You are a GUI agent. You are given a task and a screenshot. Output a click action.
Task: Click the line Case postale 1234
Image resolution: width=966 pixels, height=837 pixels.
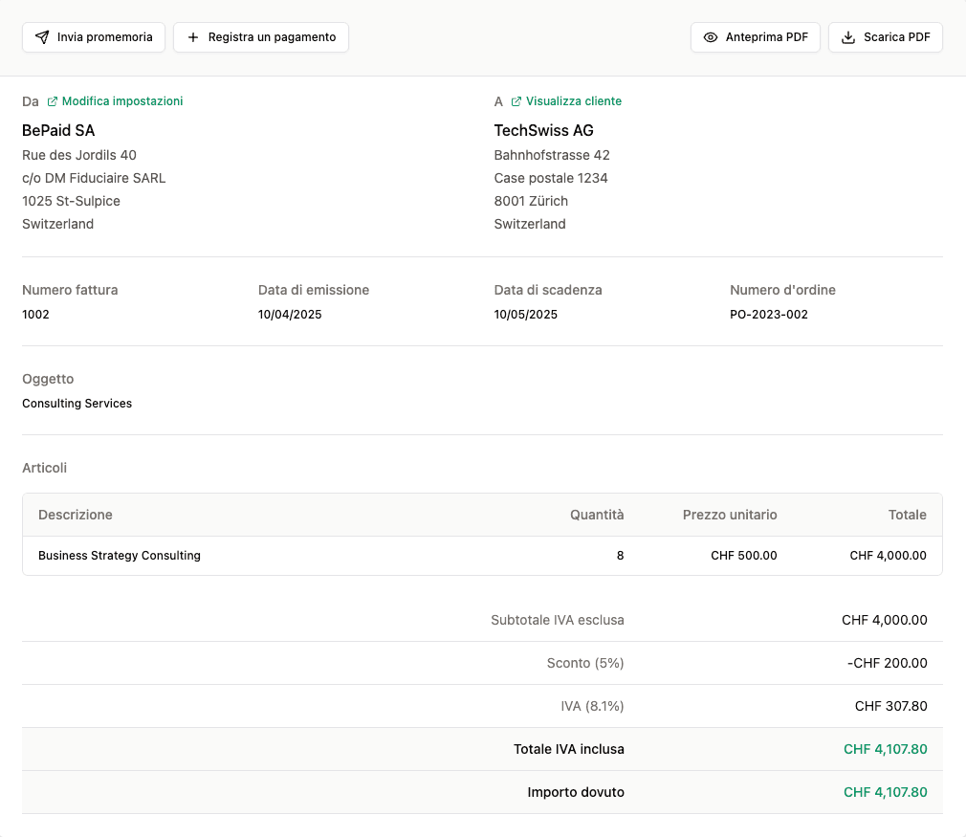[551, 178]
